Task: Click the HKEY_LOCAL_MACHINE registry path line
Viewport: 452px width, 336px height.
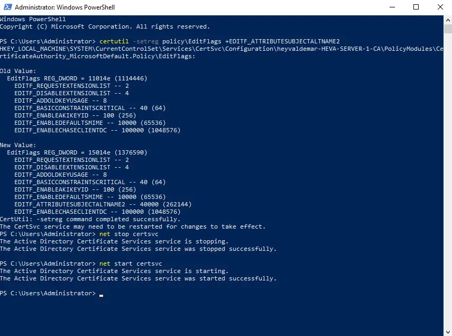Action: click(x=222, y=49)
